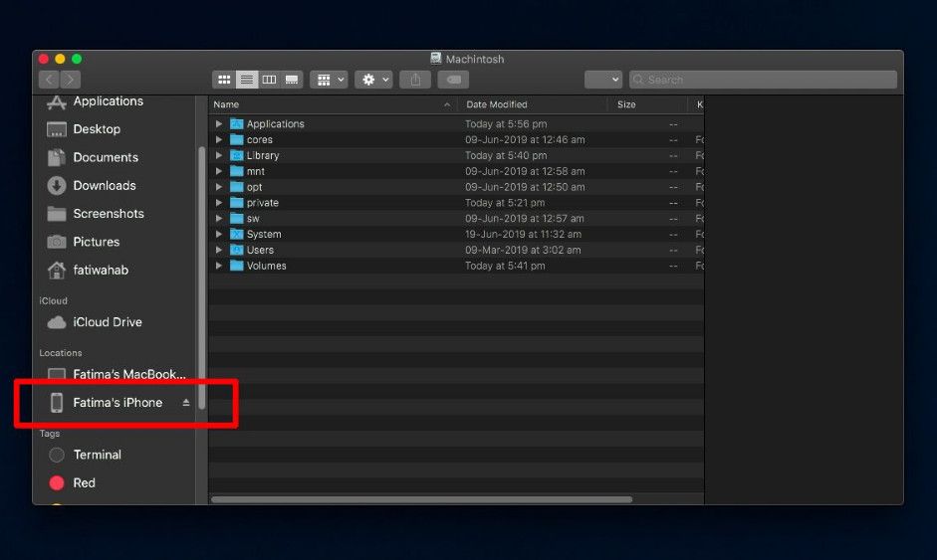Expand the opt folder row
The image size is (937, 560).
coord(219,187)
